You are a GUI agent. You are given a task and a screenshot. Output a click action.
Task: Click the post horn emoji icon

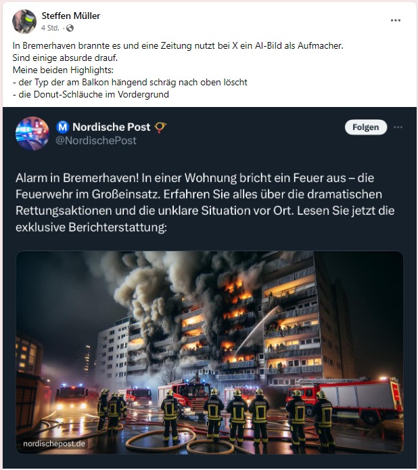coord(160,127)
